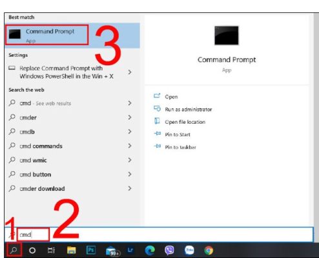Click the search box containing cmd
319x258 pixels.
point(159,234)
